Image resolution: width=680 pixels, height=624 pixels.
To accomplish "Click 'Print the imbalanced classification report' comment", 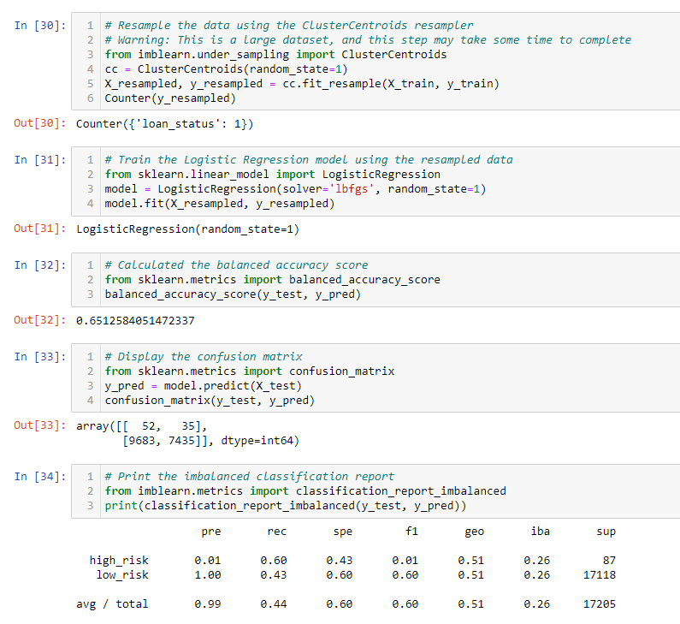I will click(250, 477).
